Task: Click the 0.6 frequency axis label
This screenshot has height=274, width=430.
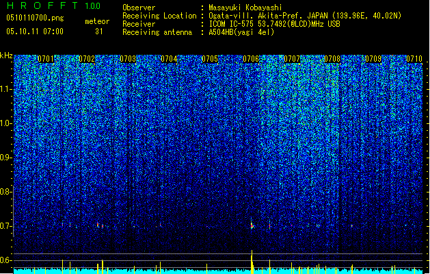Action: click(5, 260)
